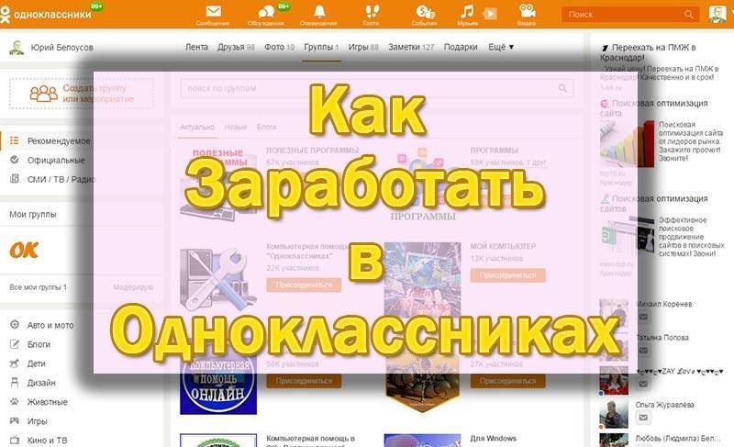Click the Официальные checkmark icon

click(15, 160)
